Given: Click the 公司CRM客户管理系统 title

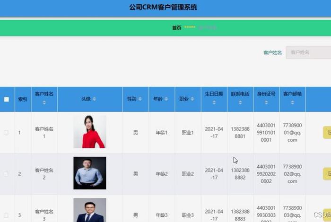Looking at the screenshot, I should [163, 7].
